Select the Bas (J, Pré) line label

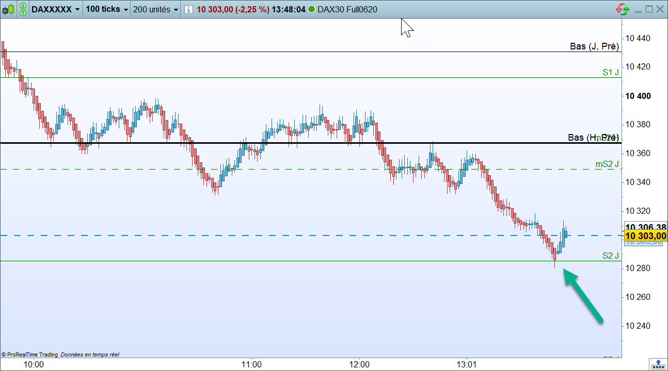(x=594, y=46)
